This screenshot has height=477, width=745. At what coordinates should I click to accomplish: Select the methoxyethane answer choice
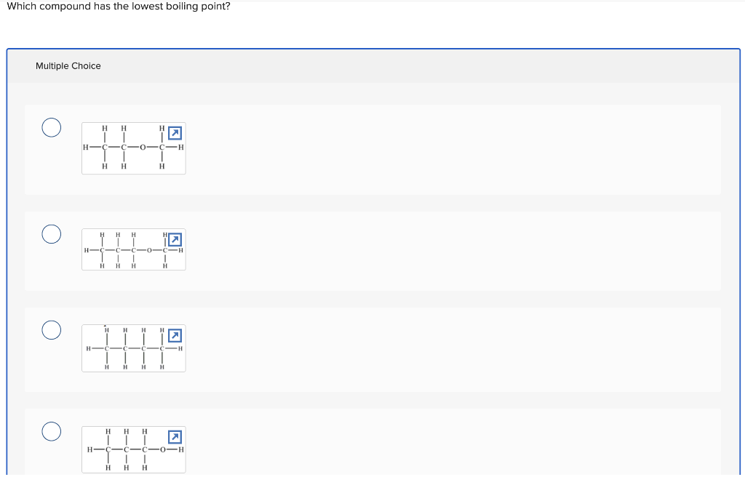(51, 127)
